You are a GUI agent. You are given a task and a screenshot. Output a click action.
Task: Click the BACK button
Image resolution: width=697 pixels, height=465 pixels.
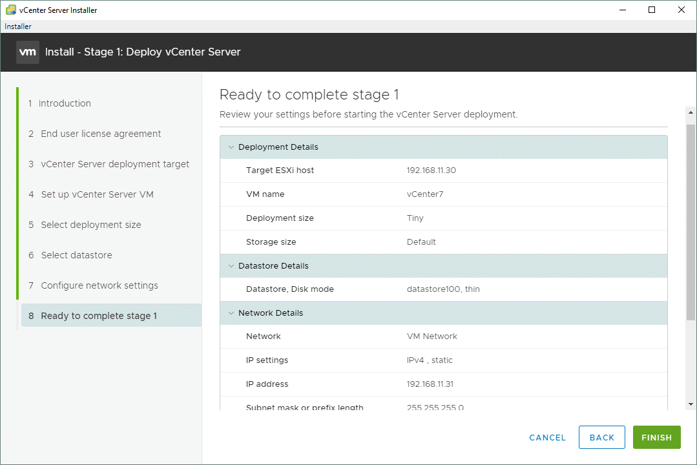click(x=601, y=437)
